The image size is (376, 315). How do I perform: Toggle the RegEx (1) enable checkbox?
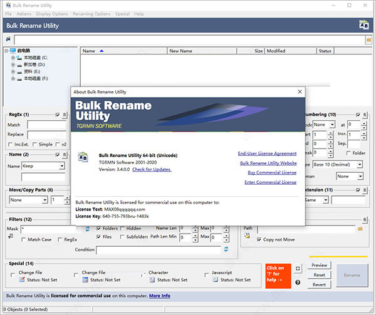pyautogui.click(x=57, y=115)
